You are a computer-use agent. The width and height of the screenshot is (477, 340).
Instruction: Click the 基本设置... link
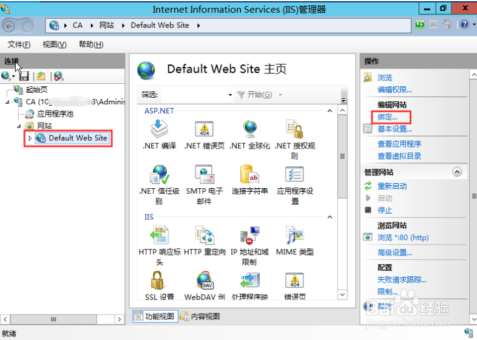(x=394, y=129)
